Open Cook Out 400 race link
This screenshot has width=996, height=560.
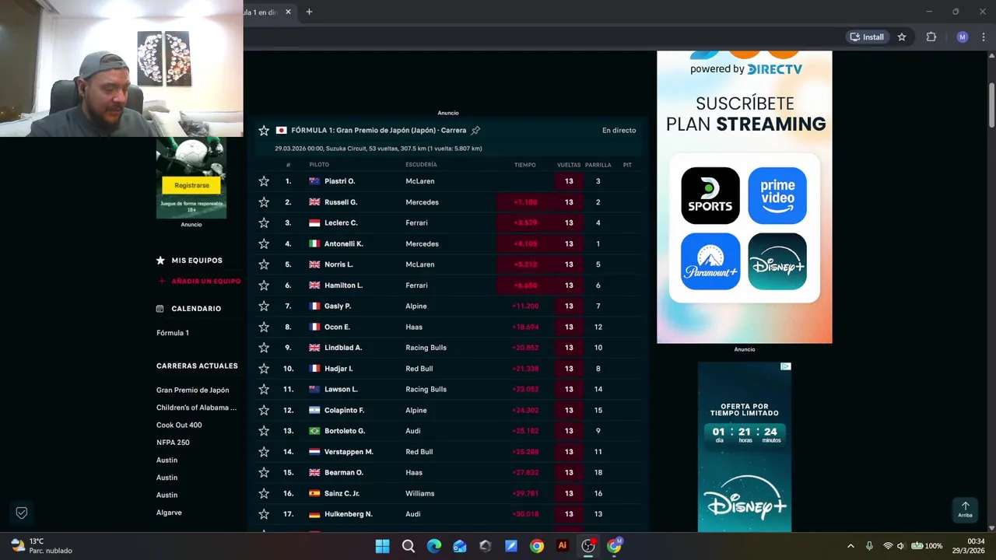pos(179,425)
